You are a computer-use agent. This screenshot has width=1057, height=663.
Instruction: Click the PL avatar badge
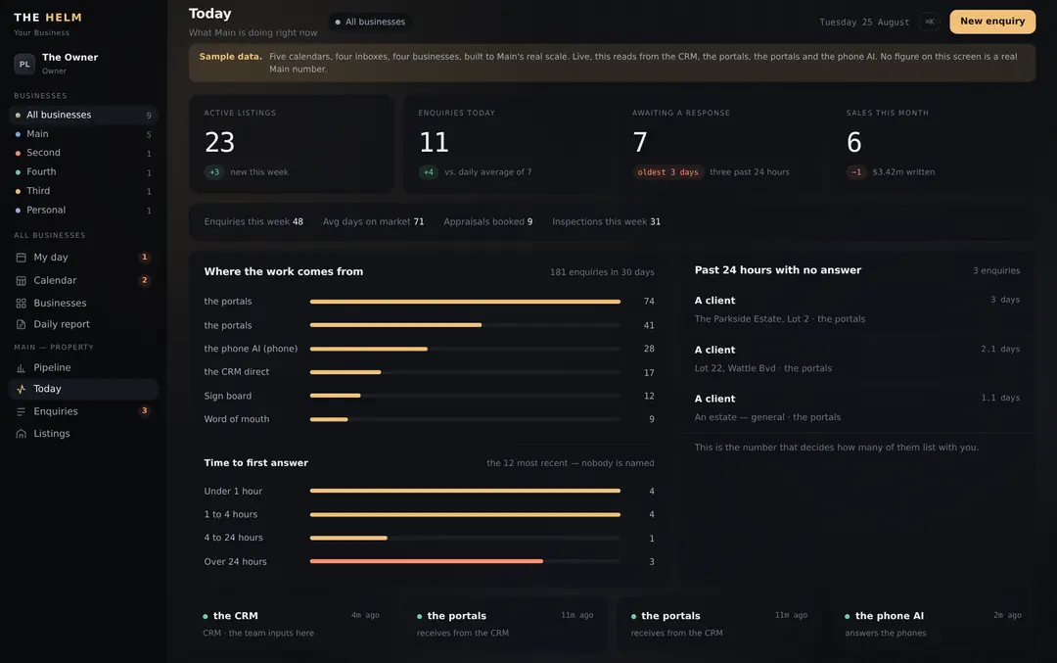tap(24, 64)
